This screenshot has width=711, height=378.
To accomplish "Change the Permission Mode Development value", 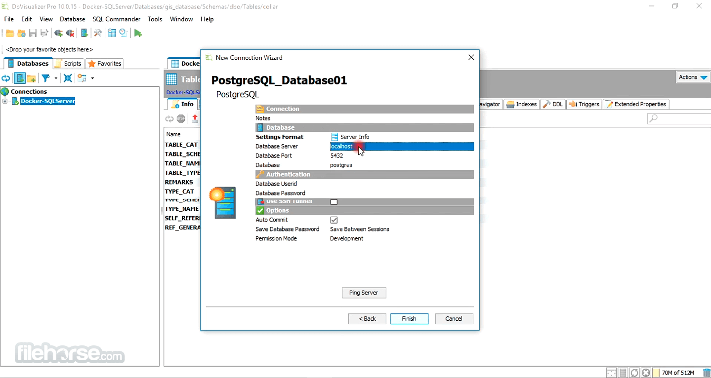I will coord(347,238).
